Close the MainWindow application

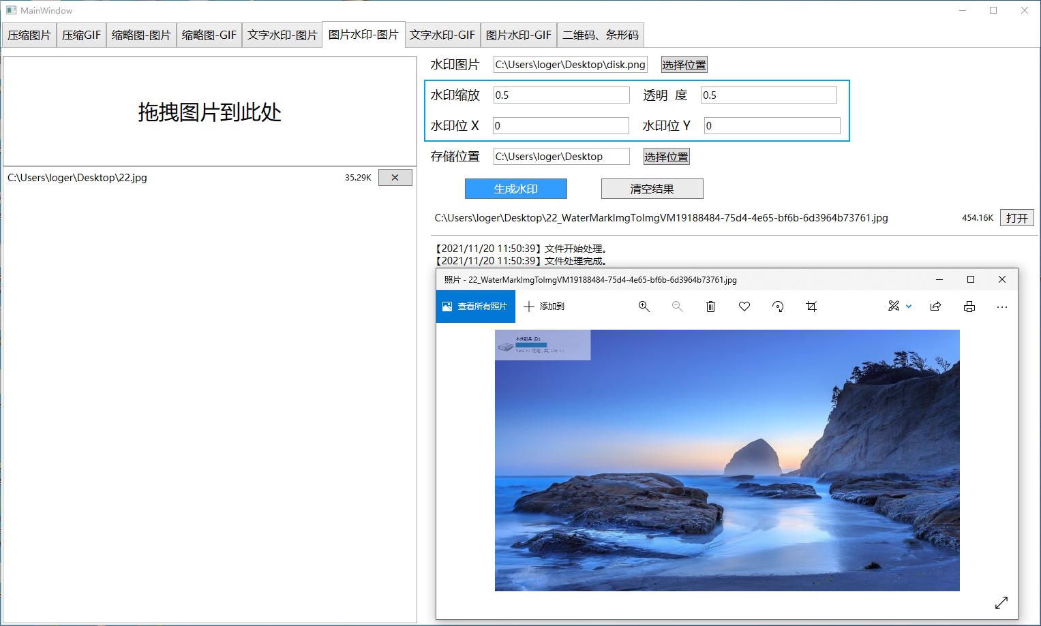pyautogui.click(x=1025, y=10)
